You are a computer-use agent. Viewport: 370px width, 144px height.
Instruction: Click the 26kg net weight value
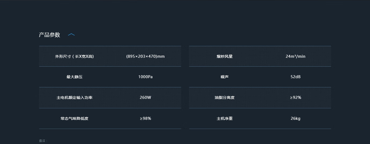pyautogui.click(x=295, y=118)
